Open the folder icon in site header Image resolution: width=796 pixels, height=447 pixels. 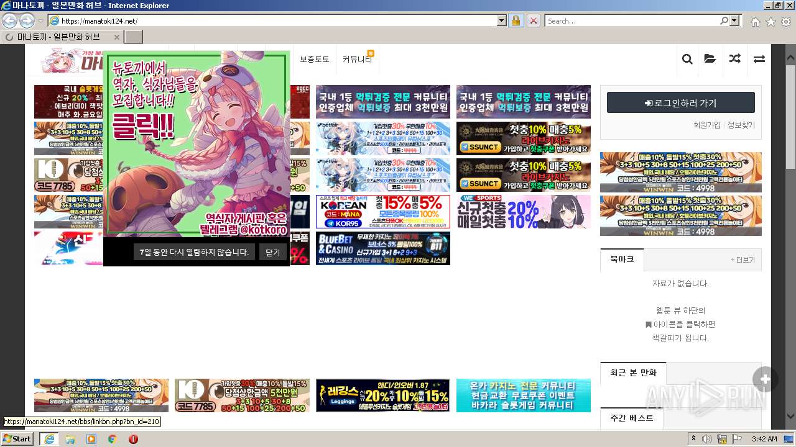[710, 59]
